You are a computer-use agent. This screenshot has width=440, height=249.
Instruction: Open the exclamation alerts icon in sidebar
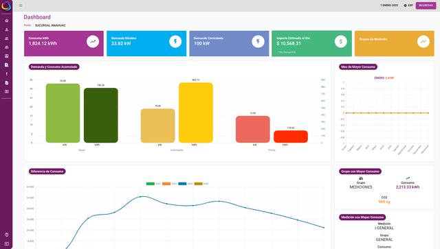pyautogui.click(x=6, y=74)
